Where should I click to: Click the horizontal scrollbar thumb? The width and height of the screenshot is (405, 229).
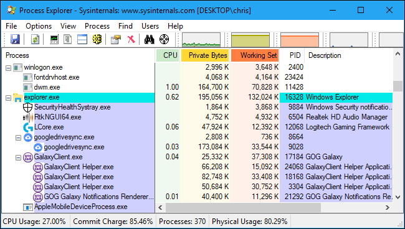tap(243, 207)
